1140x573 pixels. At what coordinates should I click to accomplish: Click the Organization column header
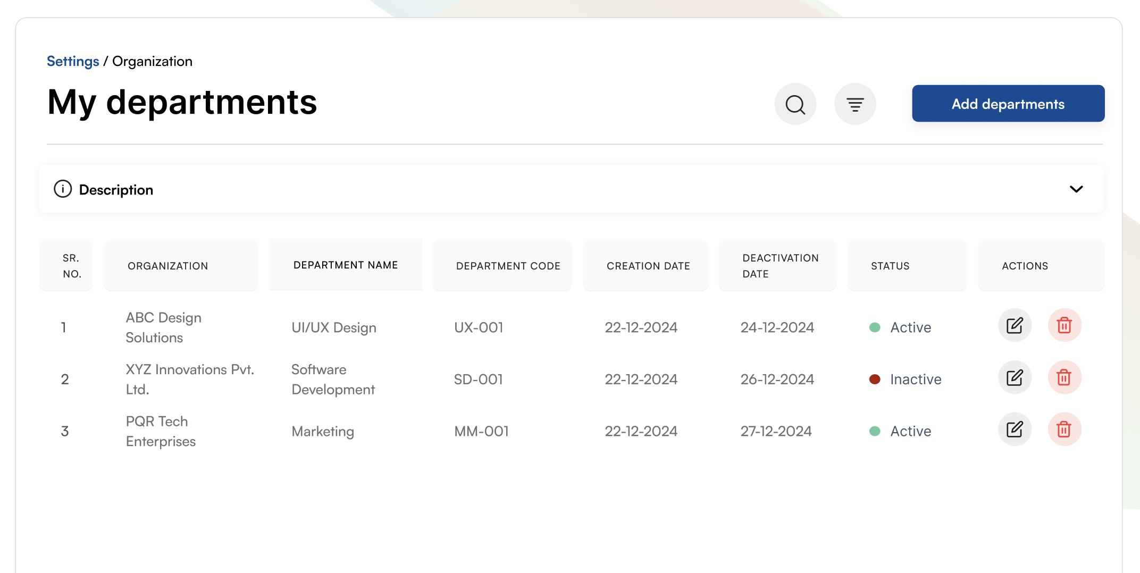click(167, 266)
